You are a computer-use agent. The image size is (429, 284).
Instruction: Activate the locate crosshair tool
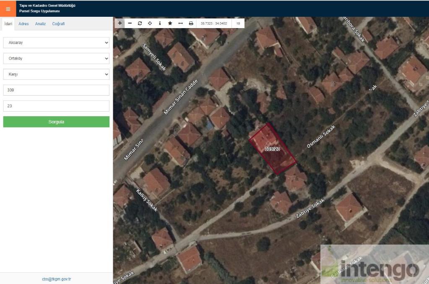(x=150, y=23)
